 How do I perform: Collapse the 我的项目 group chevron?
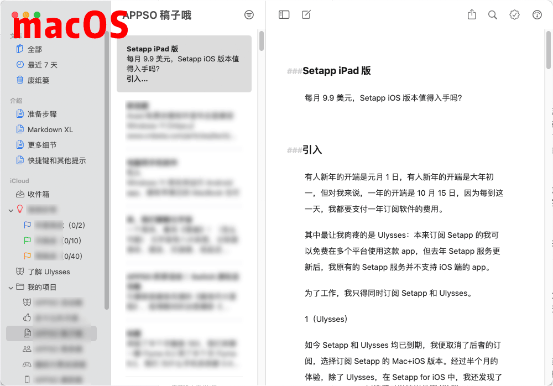(11, 288)
